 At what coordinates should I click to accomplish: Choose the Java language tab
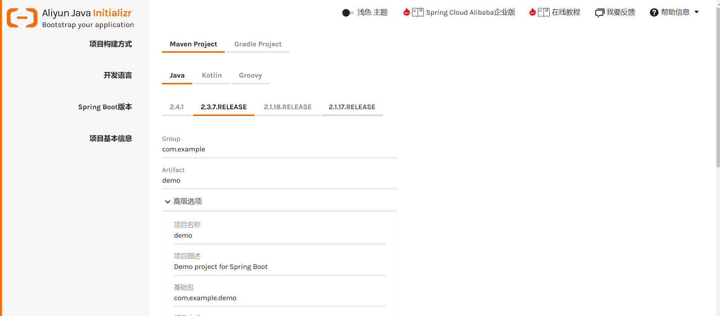click(177, 75)
